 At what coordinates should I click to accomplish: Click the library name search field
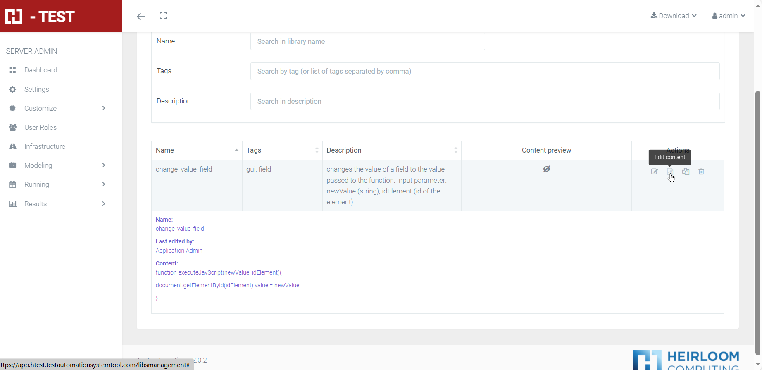click(367, 41)
